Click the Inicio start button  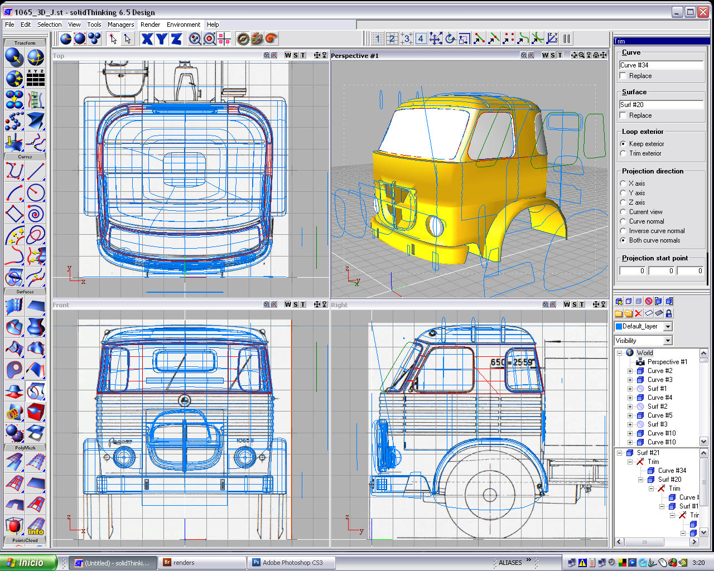tap(28, 563)
